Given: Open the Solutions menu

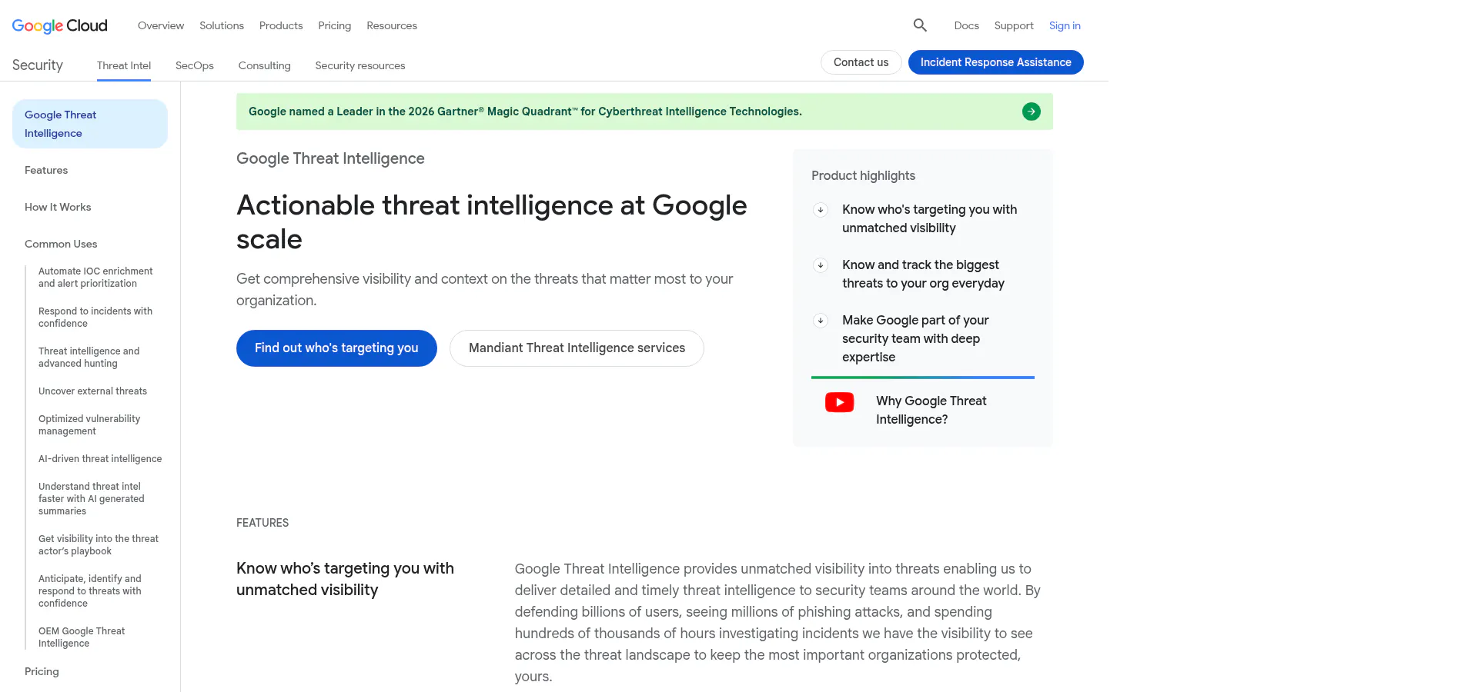Looking at the screenshot, I should [222, 25].
